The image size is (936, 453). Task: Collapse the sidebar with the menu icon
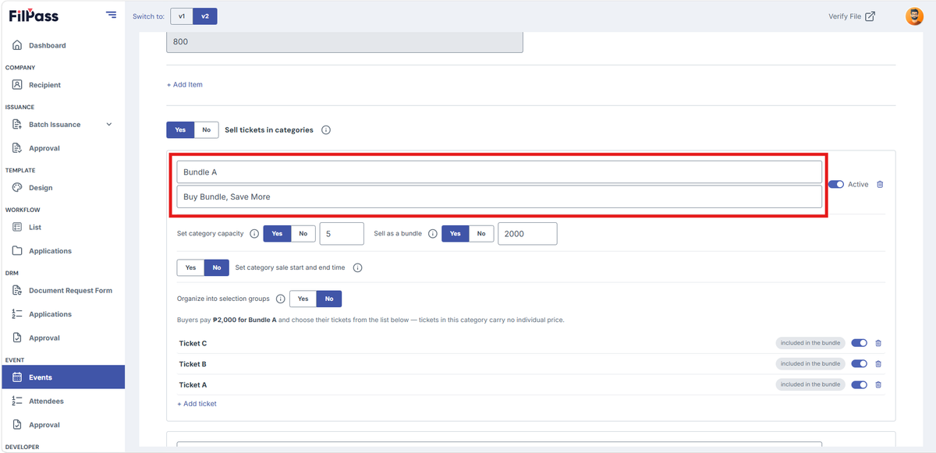[111, 16]
